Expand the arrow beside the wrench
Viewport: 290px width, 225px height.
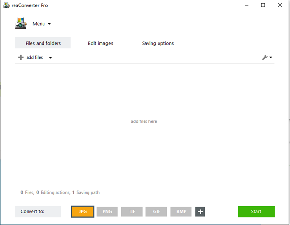(x=271, y=57)
